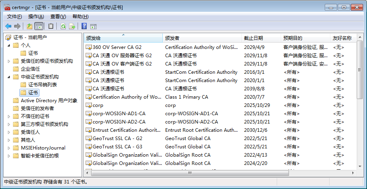Expand the 其他人 node
The width and height of the screenshot is (367, 189).
click(9, 140)
